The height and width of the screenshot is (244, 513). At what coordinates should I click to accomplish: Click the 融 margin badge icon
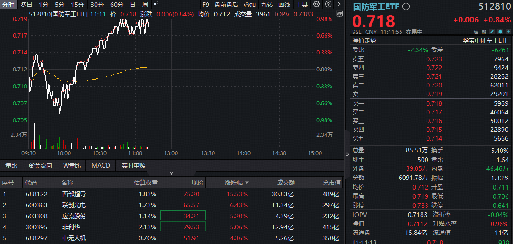tap(484, 32)
